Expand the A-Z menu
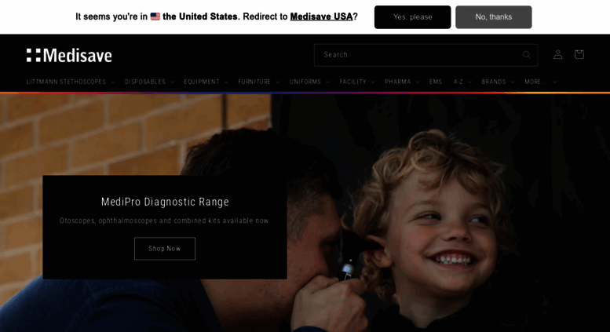 click(x=462, y=82)
